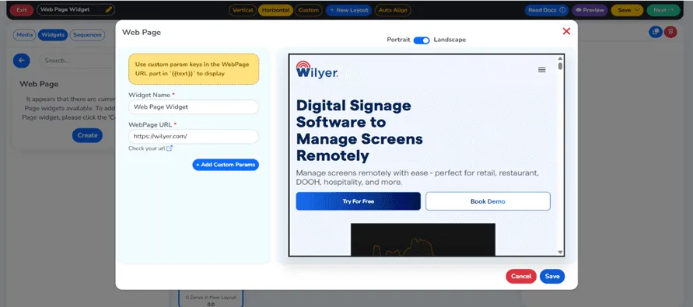Click the WebPage URL input field

point(194,137)
